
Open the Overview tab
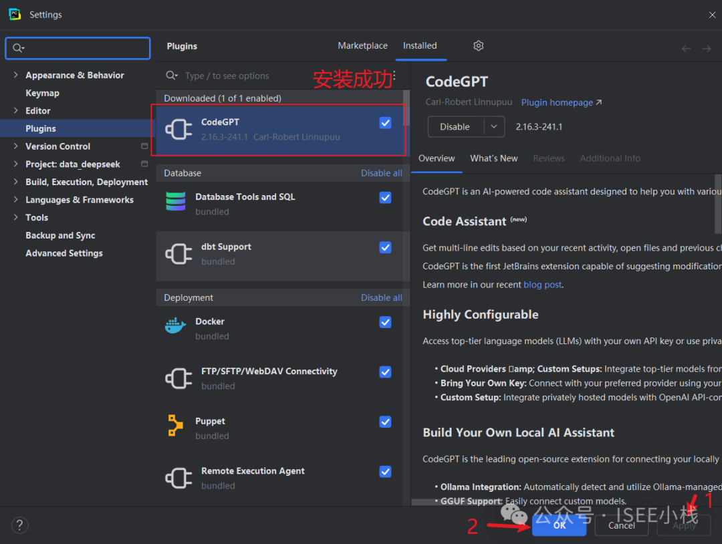click(x=437, y=158)
